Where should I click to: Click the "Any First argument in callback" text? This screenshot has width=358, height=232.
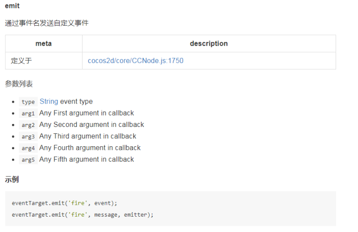point(87,113)
